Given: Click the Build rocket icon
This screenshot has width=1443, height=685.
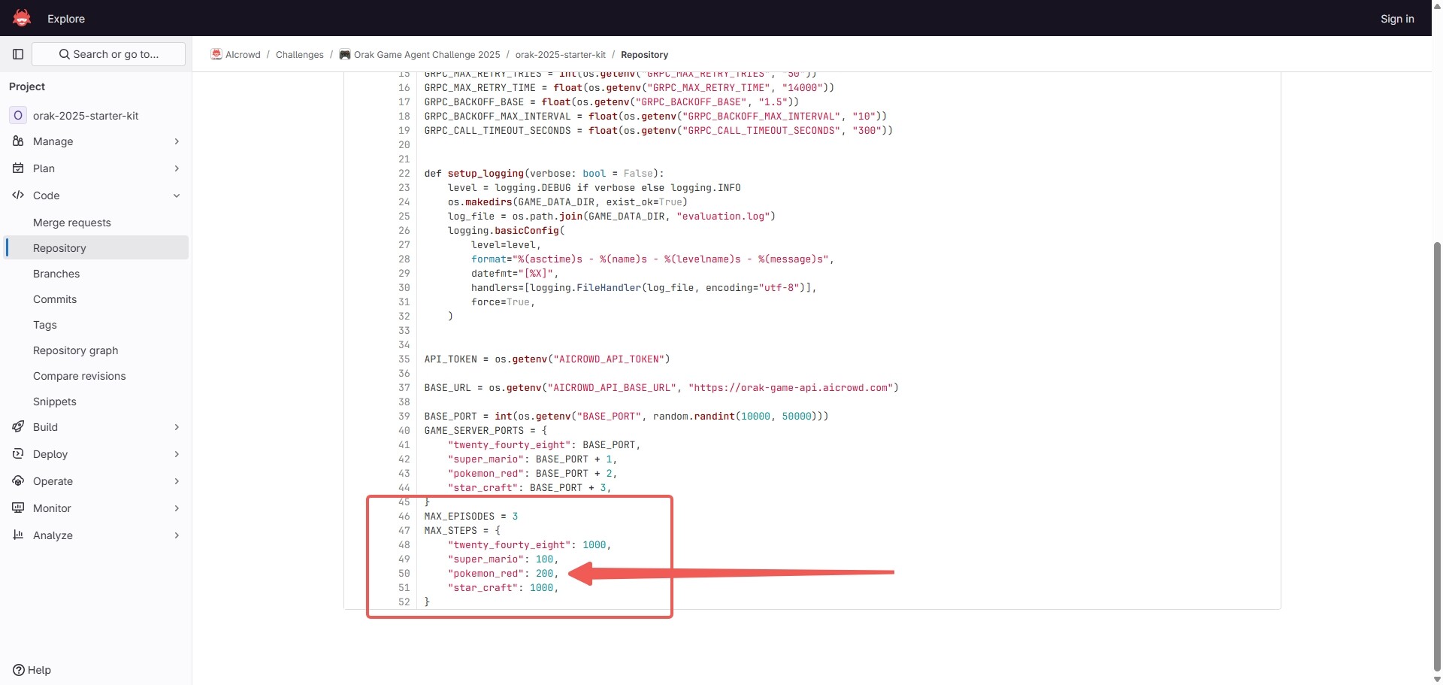Looking at the screenshot, I should pyautogui.click(x=18, y=427).
